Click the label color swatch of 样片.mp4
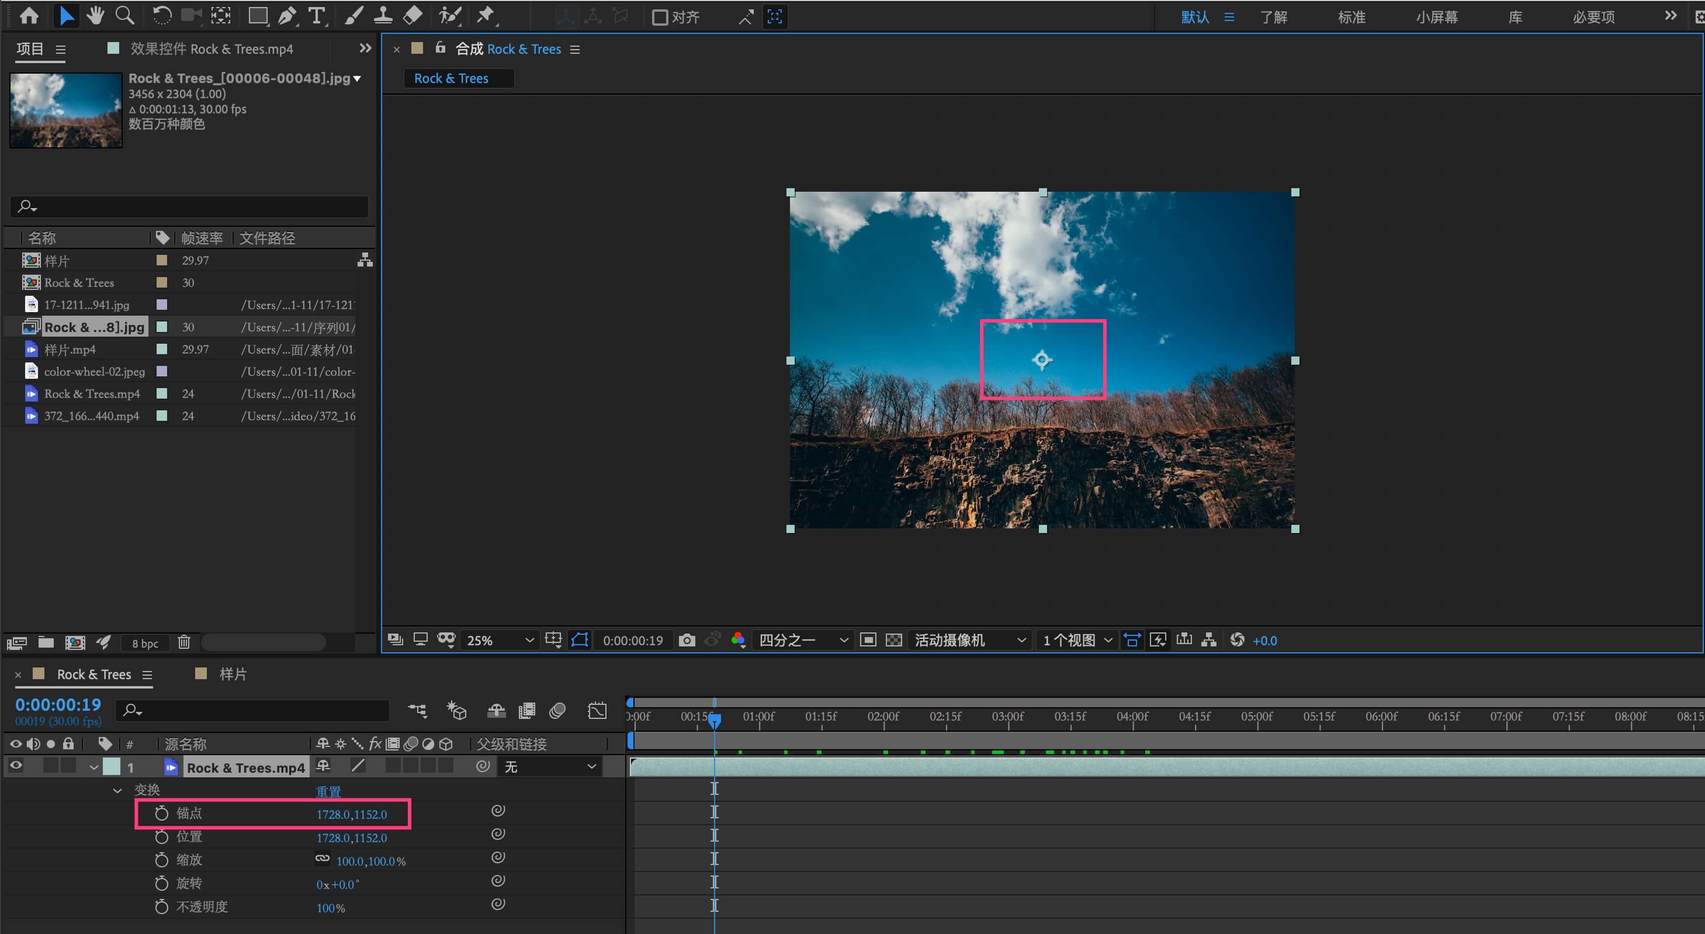 coord(161,349)
